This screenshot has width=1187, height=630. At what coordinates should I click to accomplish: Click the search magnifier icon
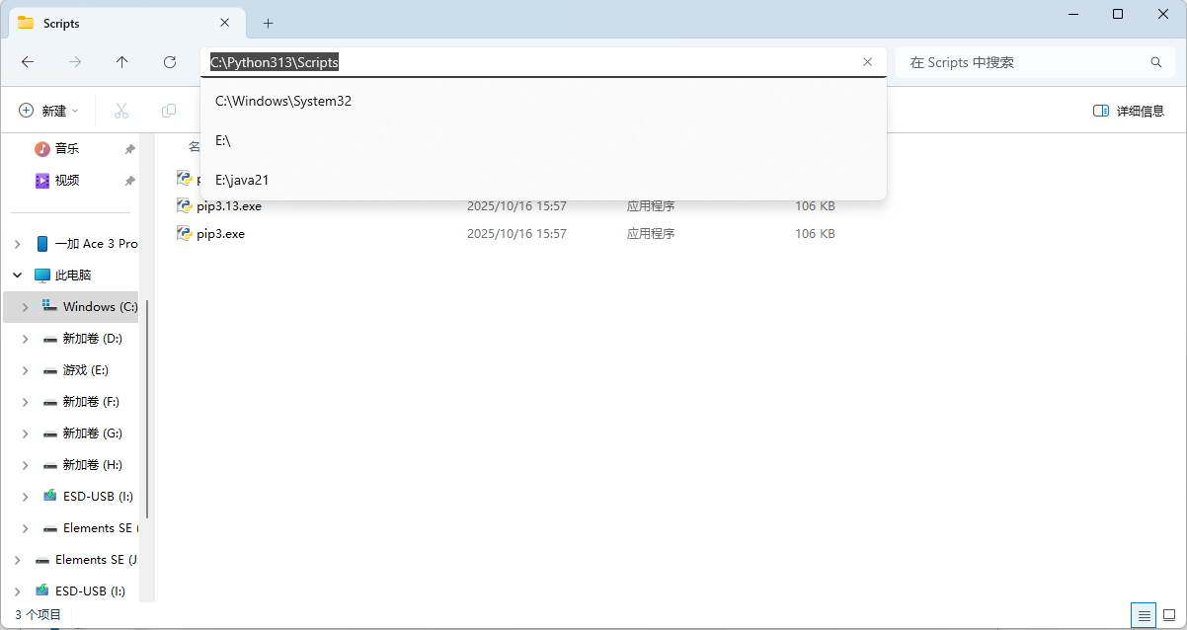coord(1156,62)
